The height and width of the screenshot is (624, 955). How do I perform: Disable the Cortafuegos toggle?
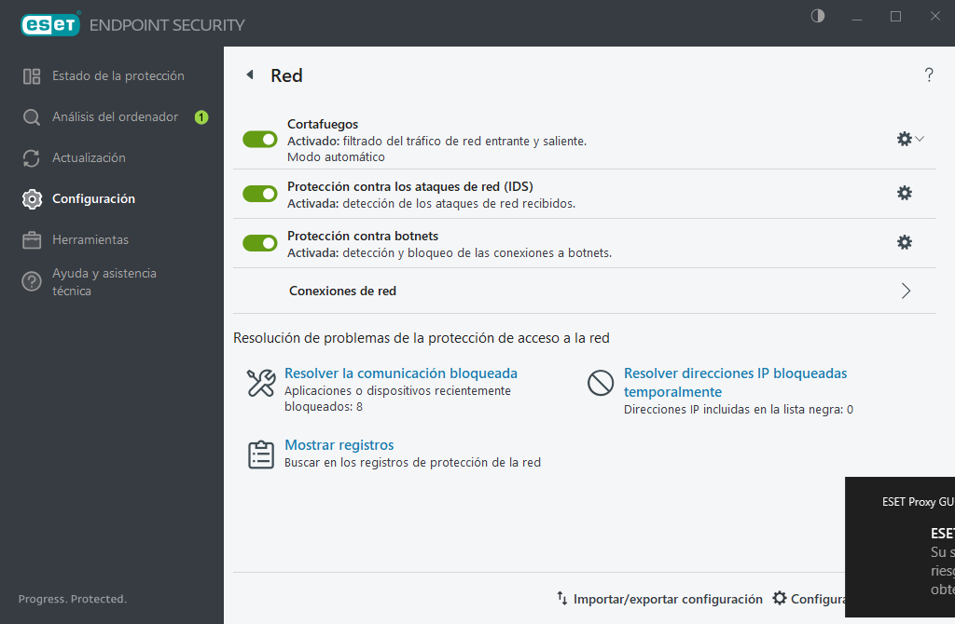[x=260, y=140]
